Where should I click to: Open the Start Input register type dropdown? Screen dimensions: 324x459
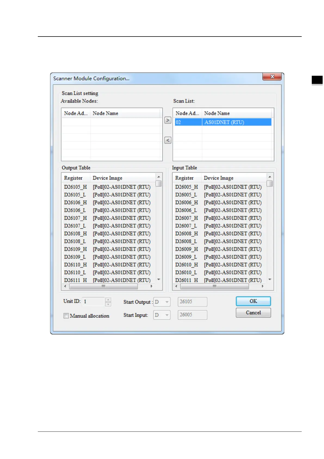pos(162,315)
